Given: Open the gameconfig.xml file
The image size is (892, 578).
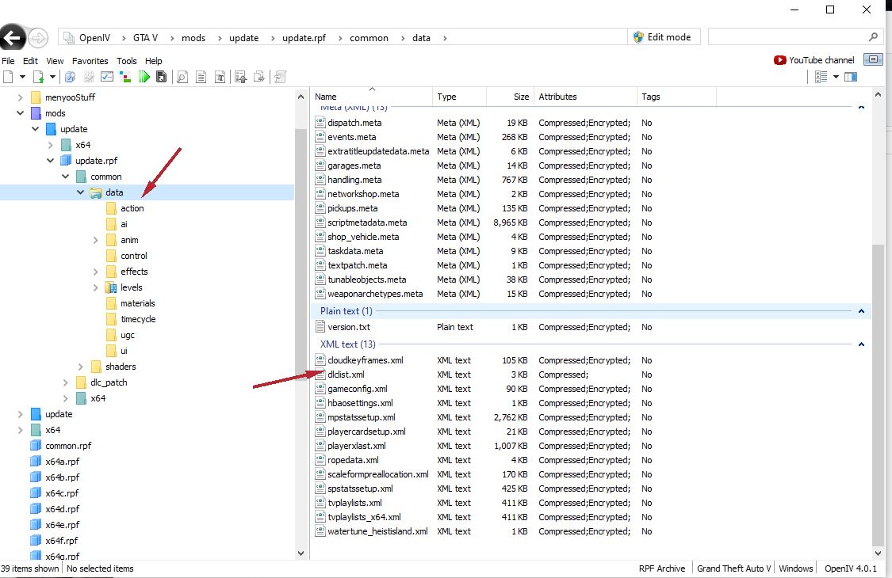Looking at the screenshot, I should (x=357, y=389).
